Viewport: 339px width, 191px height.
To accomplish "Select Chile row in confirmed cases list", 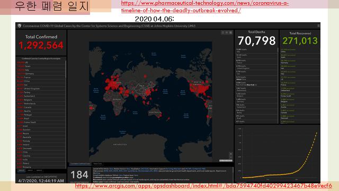I will pyautogui.click(x=41, y=152).
